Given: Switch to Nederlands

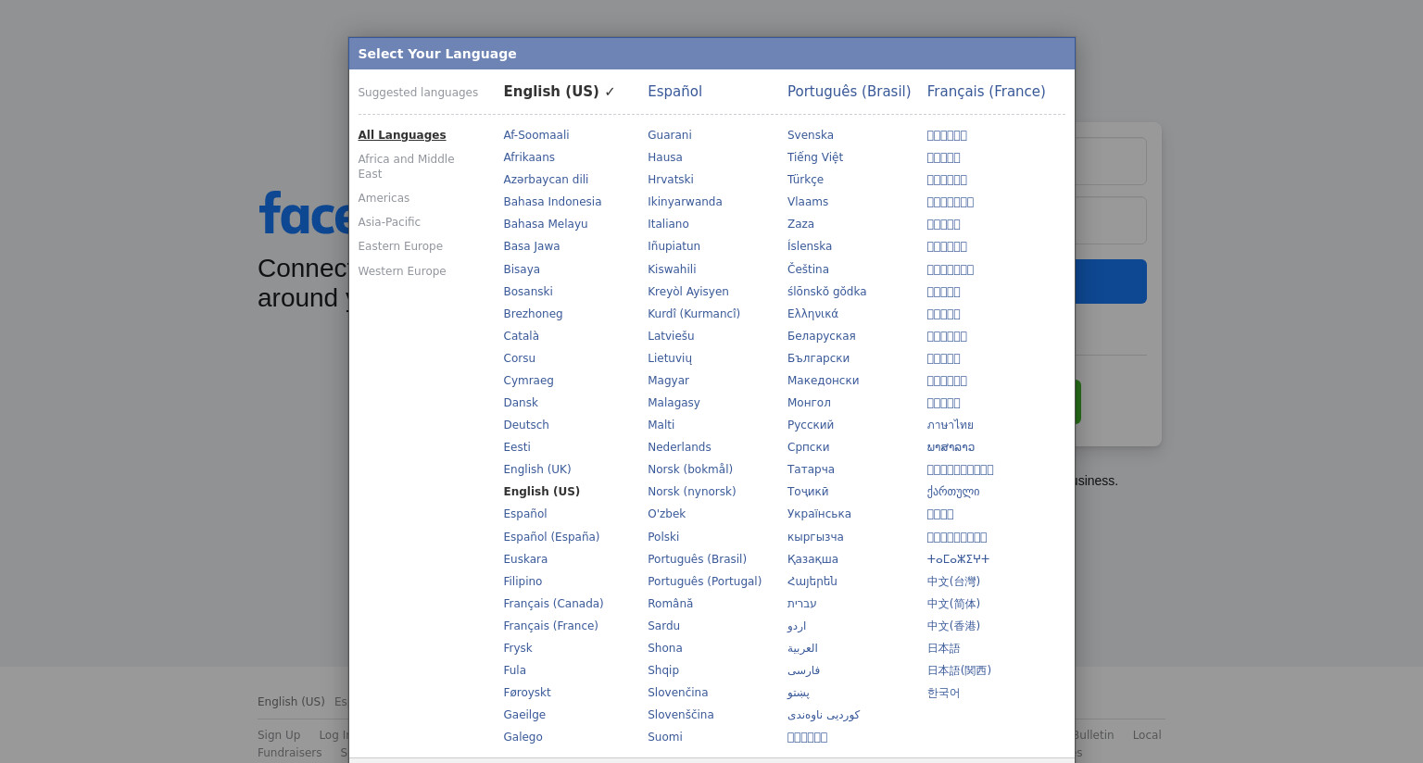Looking at the screenshot, I should pos(679,447).
